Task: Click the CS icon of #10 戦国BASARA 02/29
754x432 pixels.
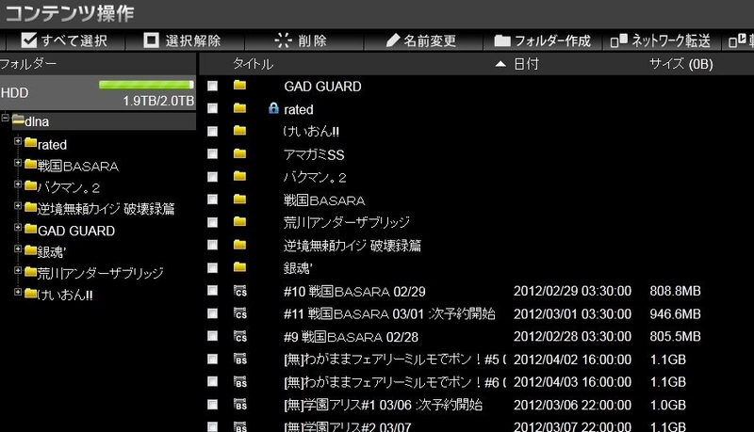Action: click(240, 291)
